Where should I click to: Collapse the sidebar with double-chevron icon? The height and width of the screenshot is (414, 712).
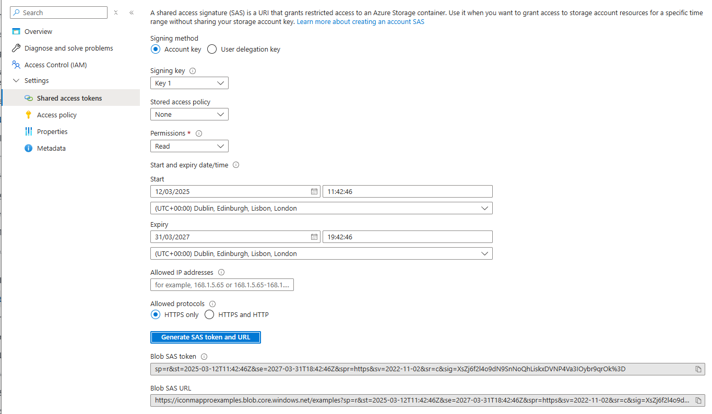pyautogui.click(x=132, y=13)
